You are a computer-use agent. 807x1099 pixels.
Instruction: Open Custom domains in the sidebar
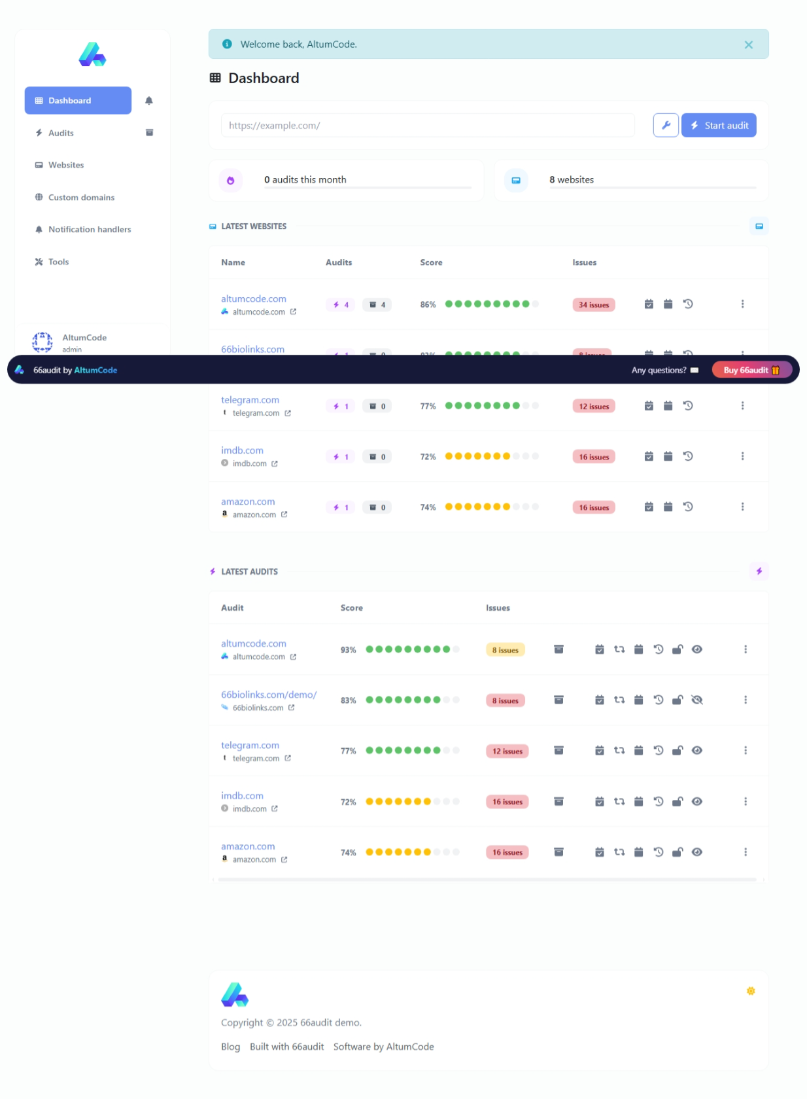[81, 197]
